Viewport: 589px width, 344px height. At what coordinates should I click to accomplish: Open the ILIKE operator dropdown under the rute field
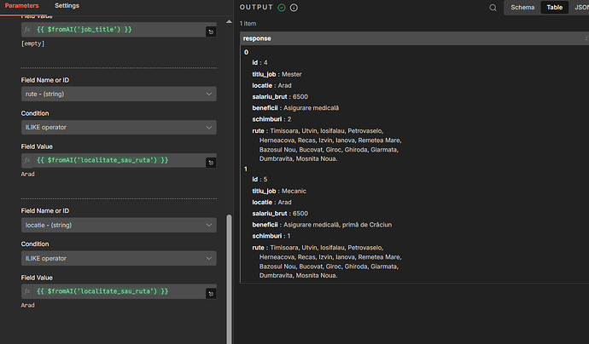point(118,128)
